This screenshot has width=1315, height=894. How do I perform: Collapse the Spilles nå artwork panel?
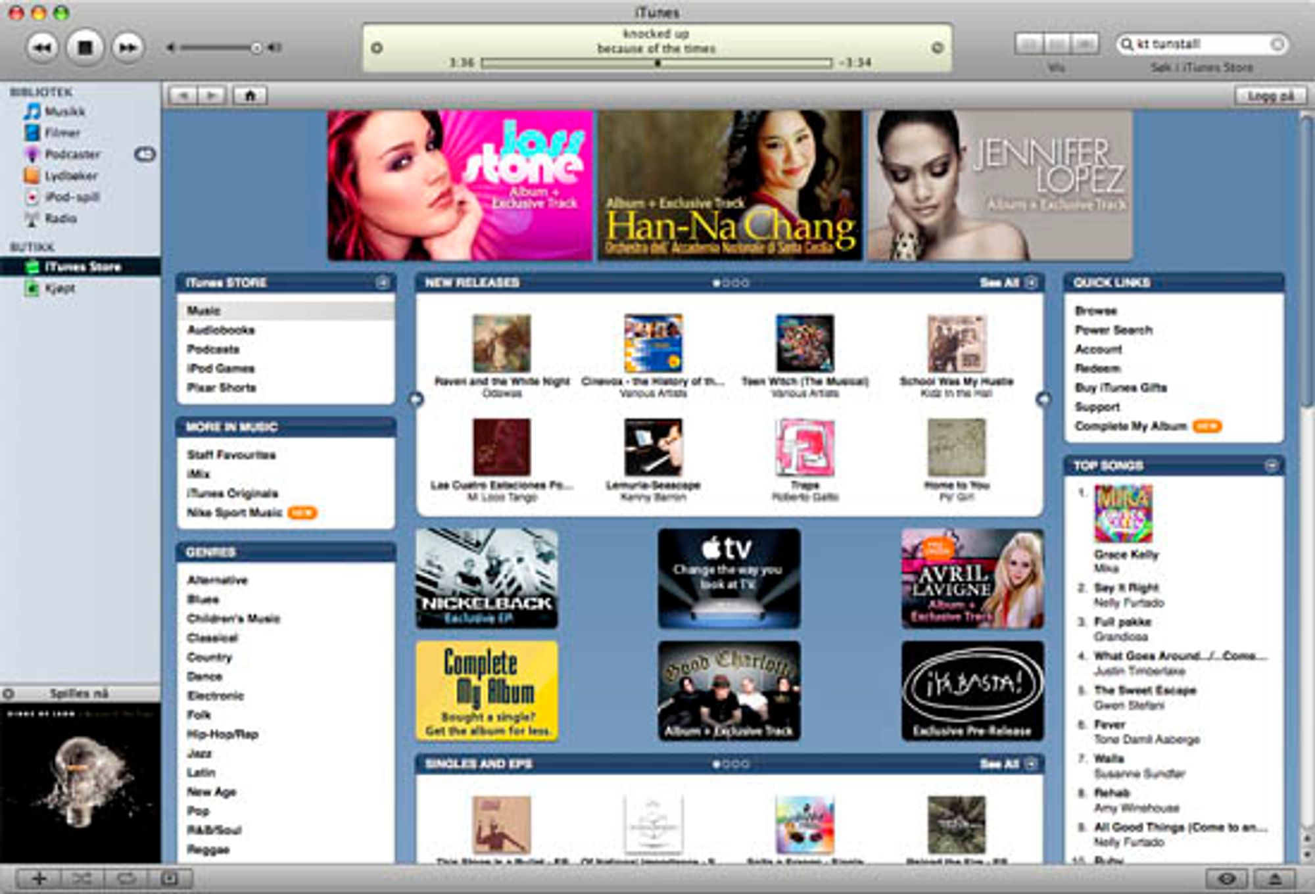click(9, 694)
